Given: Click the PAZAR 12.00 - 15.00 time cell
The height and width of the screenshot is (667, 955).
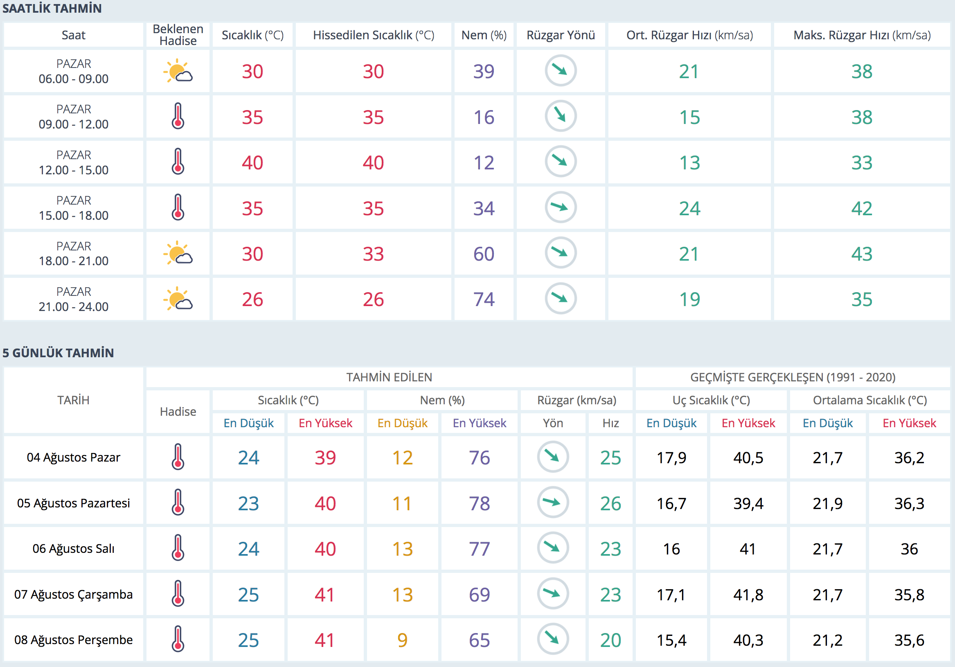Looking at the screenshot, I should pos(73,162).
